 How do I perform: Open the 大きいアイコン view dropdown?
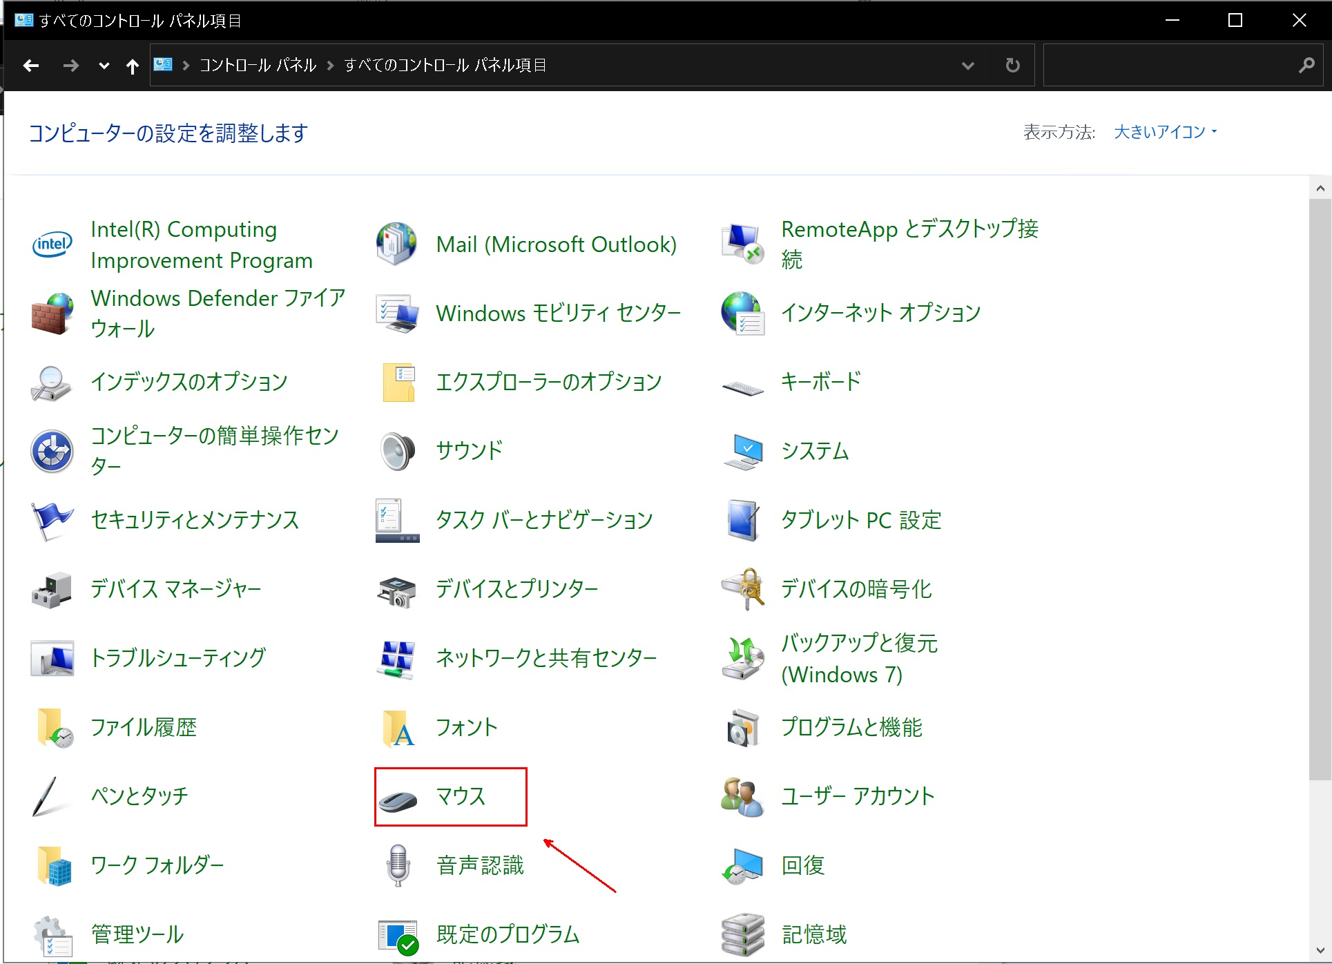(1165, 132)
